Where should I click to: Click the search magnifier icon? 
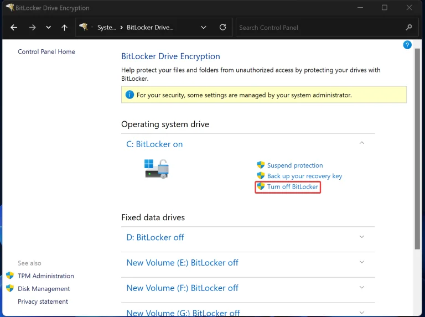click(x=409, y=27)
